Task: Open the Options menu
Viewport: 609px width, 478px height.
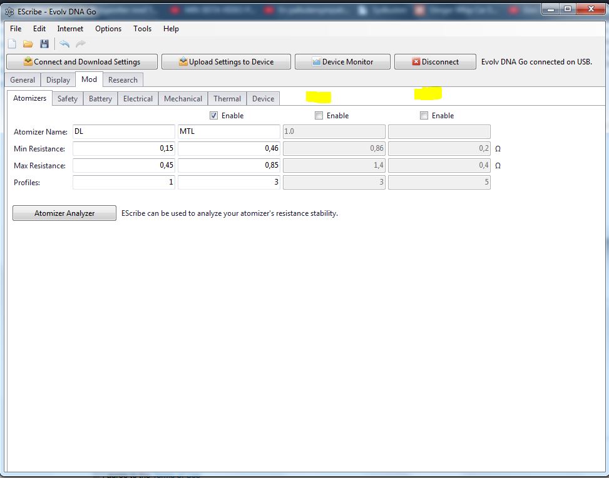Action: 108,29
